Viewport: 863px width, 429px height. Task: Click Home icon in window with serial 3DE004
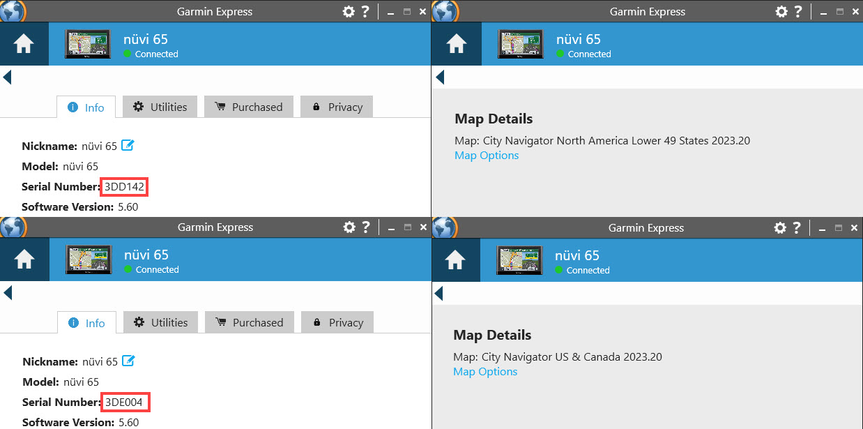pos(24,259)
